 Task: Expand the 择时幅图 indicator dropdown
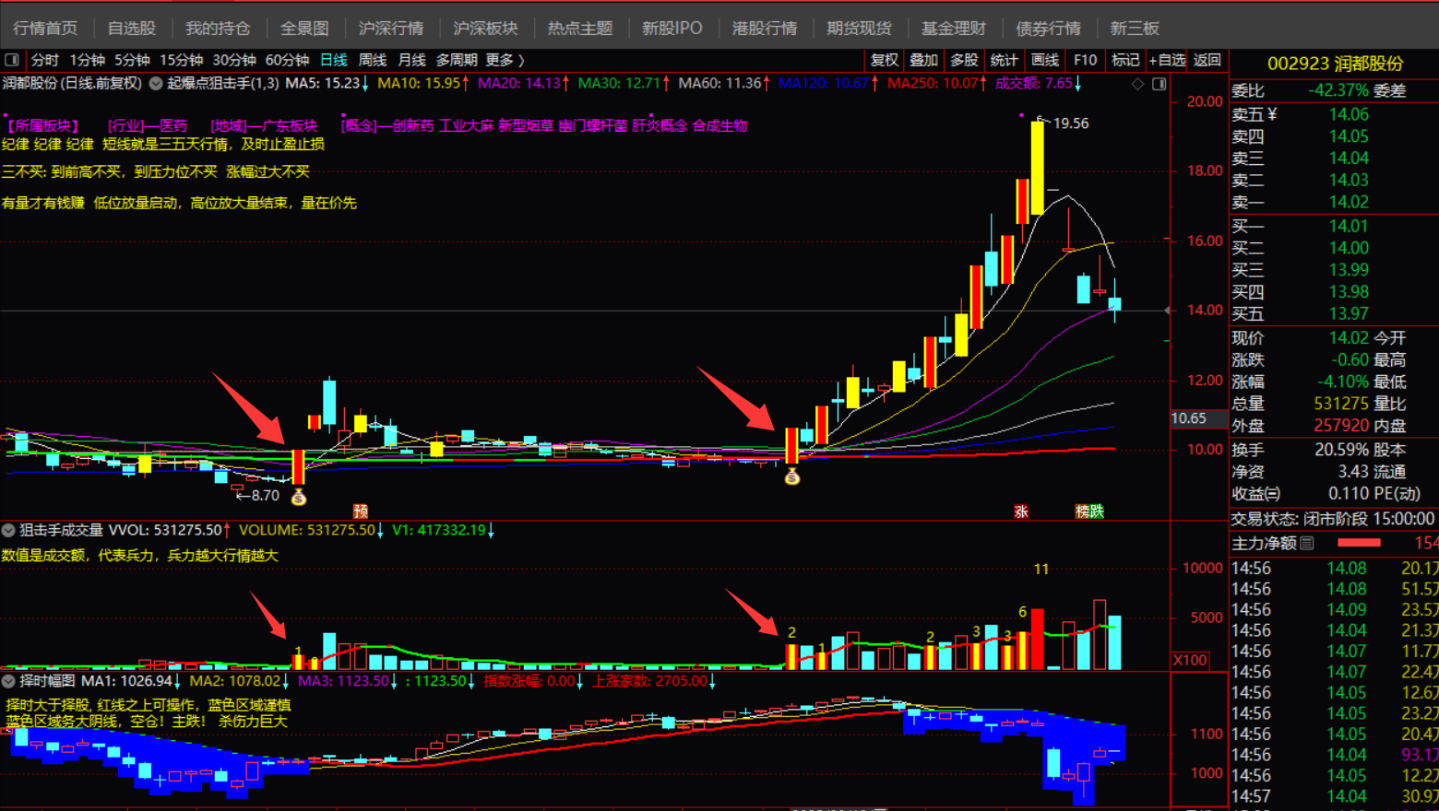point(8,681)
